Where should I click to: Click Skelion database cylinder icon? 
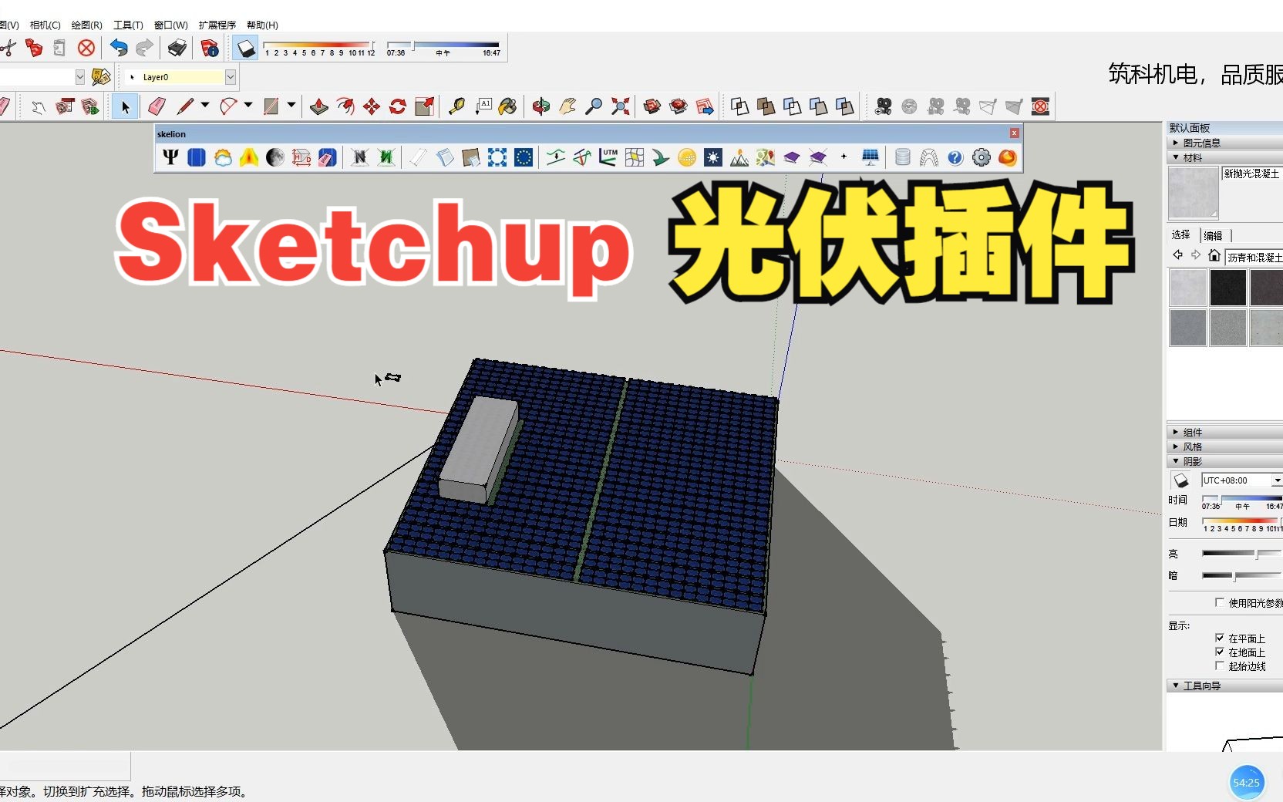click(x=903, y=157)
